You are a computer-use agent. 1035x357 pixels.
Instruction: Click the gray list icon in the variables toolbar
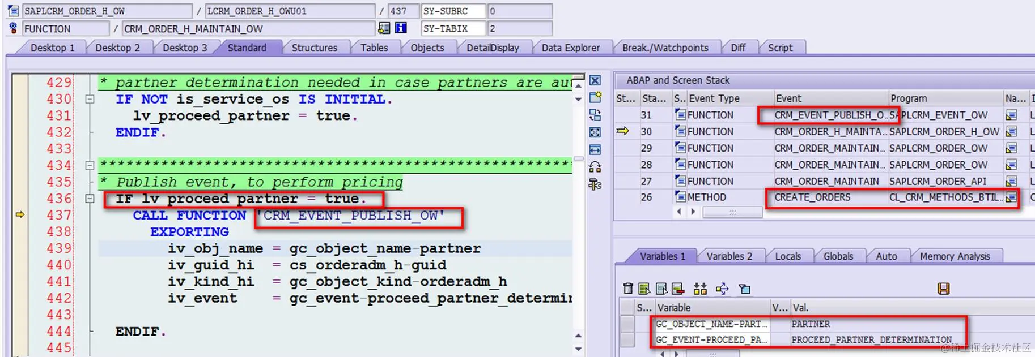[661, 289]
